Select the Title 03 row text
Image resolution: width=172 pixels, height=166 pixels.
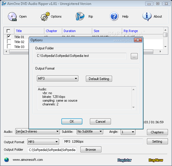point(19,47)
